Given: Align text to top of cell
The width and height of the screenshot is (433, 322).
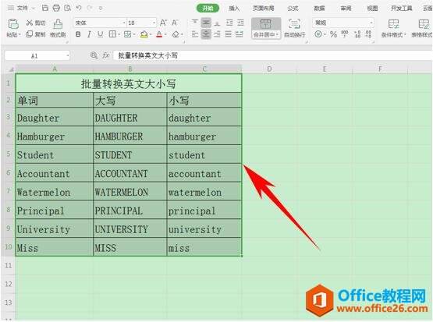Looking at the screenshot, I should tap(195, 23).
